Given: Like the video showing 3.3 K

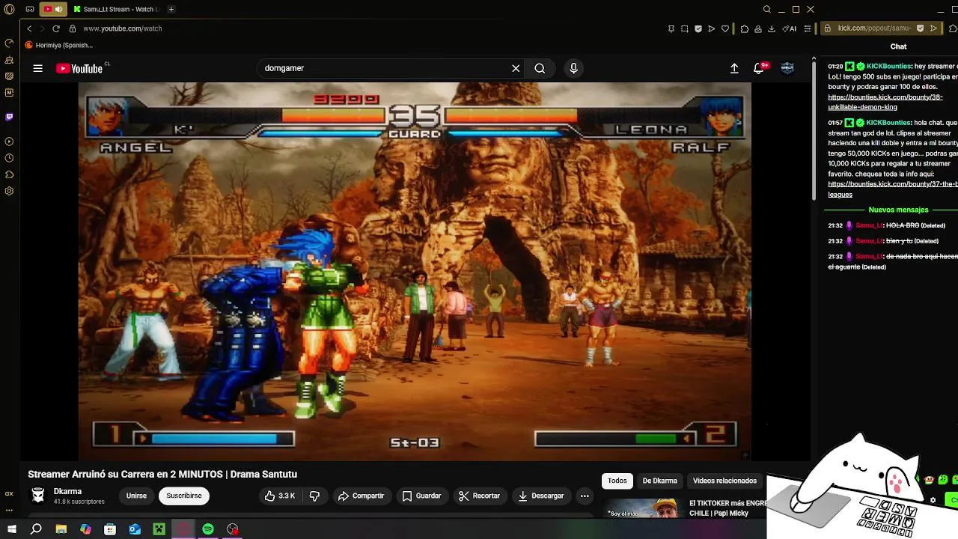Looking at the screenshot, I should (x=279, y=496).
